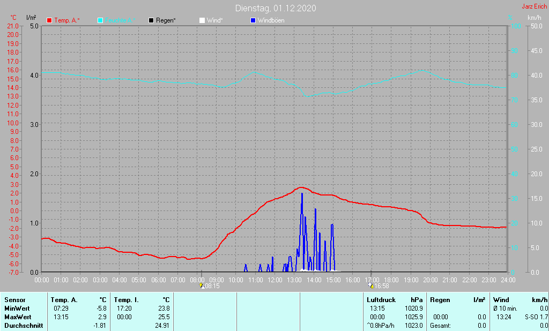Click the 'MinWert' row label

tap(17, 309)
